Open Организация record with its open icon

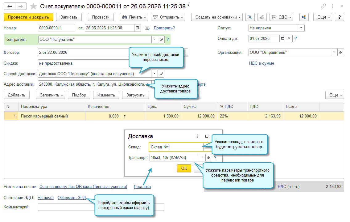(x=341, y=52)
